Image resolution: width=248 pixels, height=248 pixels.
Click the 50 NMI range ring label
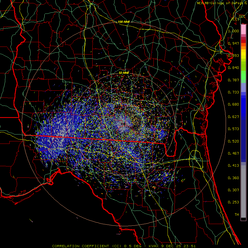(x=124, y=73)
